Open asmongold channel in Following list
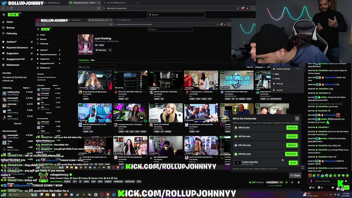The width and height of the screenshot is (352, 198). 17,99
